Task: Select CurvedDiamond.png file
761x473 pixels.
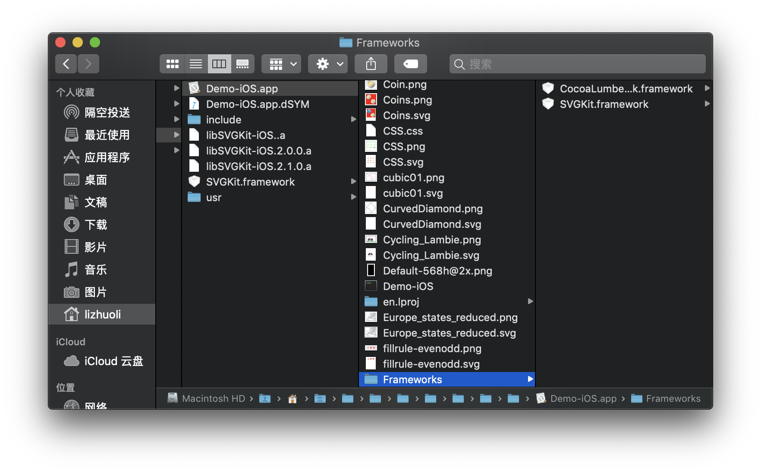Action: point(447,208)
